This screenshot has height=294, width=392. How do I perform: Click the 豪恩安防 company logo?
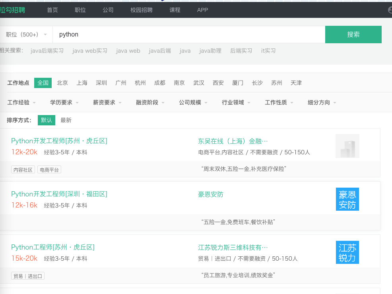point(347,199)
